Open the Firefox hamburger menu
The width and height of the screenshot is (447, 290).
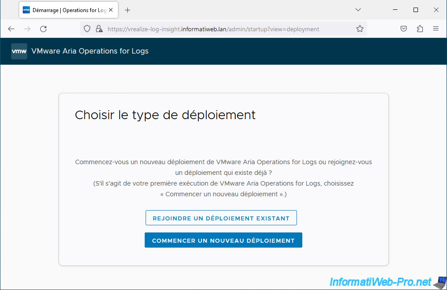point(435,29)
